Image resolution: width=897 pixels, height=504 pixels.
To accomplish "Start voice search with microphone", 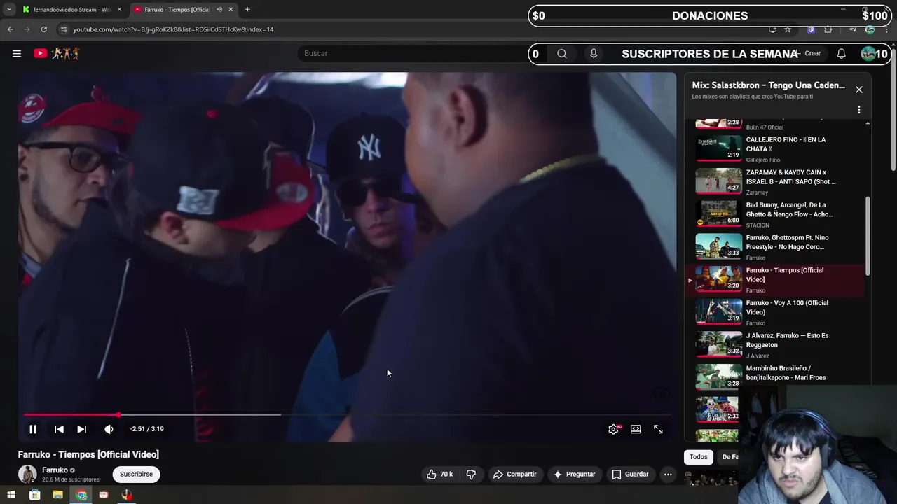I will coord(594,53).
